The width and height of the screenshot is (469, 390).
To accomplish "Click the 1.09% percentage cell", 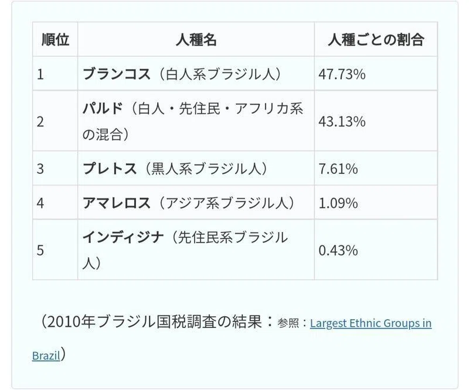I will tap(376, 203).
